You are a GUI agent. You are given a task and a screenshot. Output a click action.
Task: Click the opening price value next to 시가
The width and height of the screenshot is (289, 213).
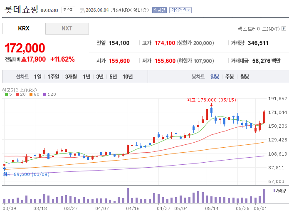(119, 61)
